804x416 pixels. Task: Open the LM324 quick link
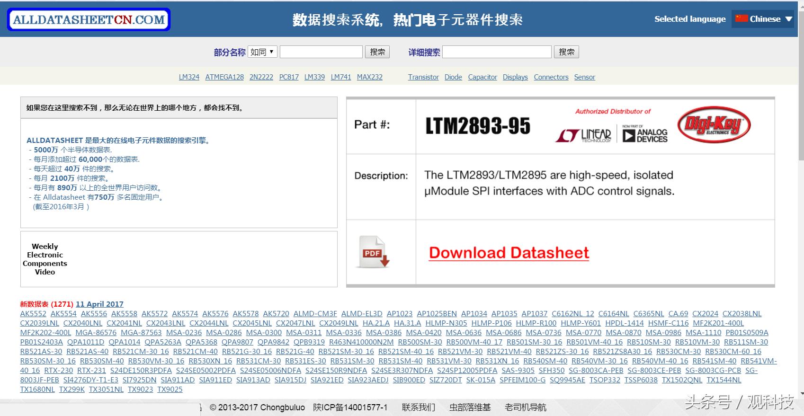[x=189, y=77]
